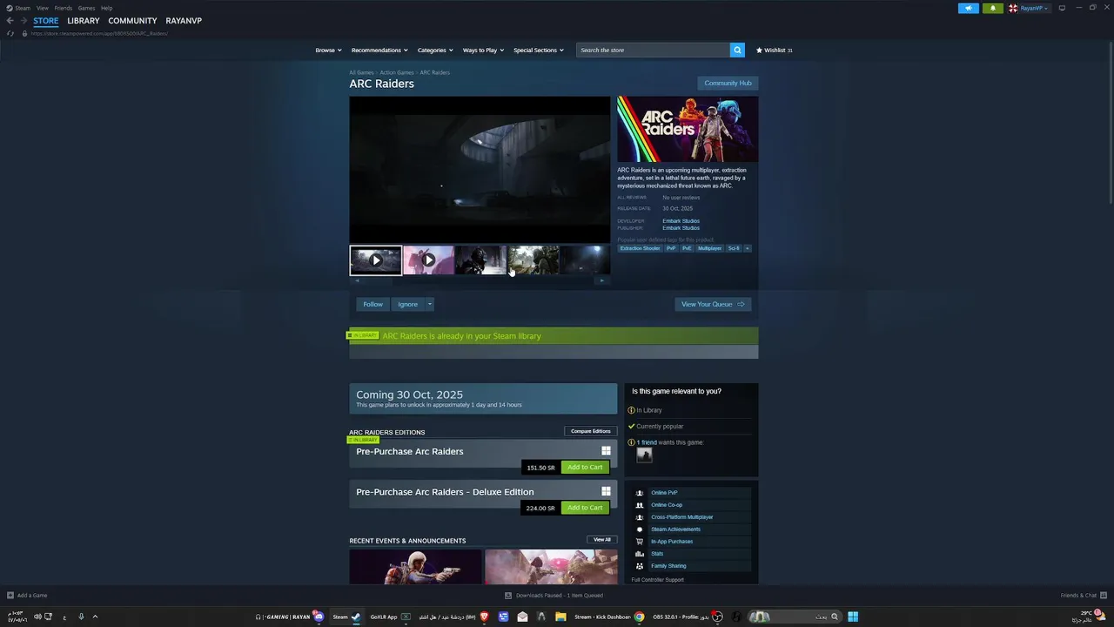
Task: Open the Help menu
Action: click(106, 8)
